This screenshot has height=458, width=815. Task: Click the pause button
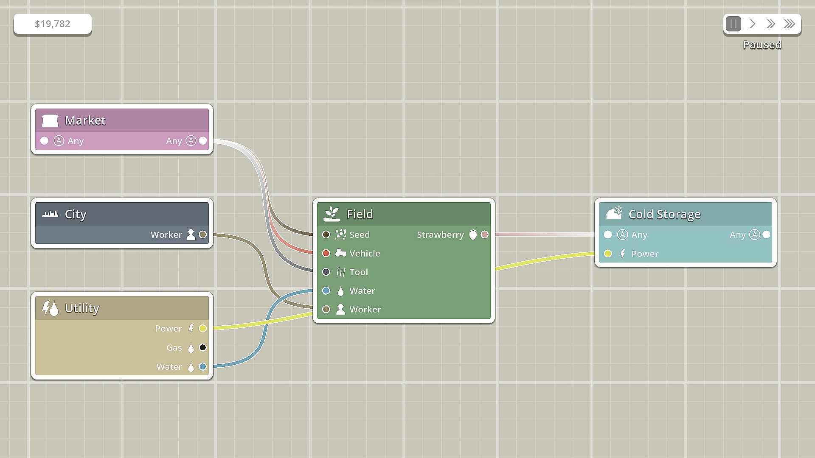pos(733,24)
